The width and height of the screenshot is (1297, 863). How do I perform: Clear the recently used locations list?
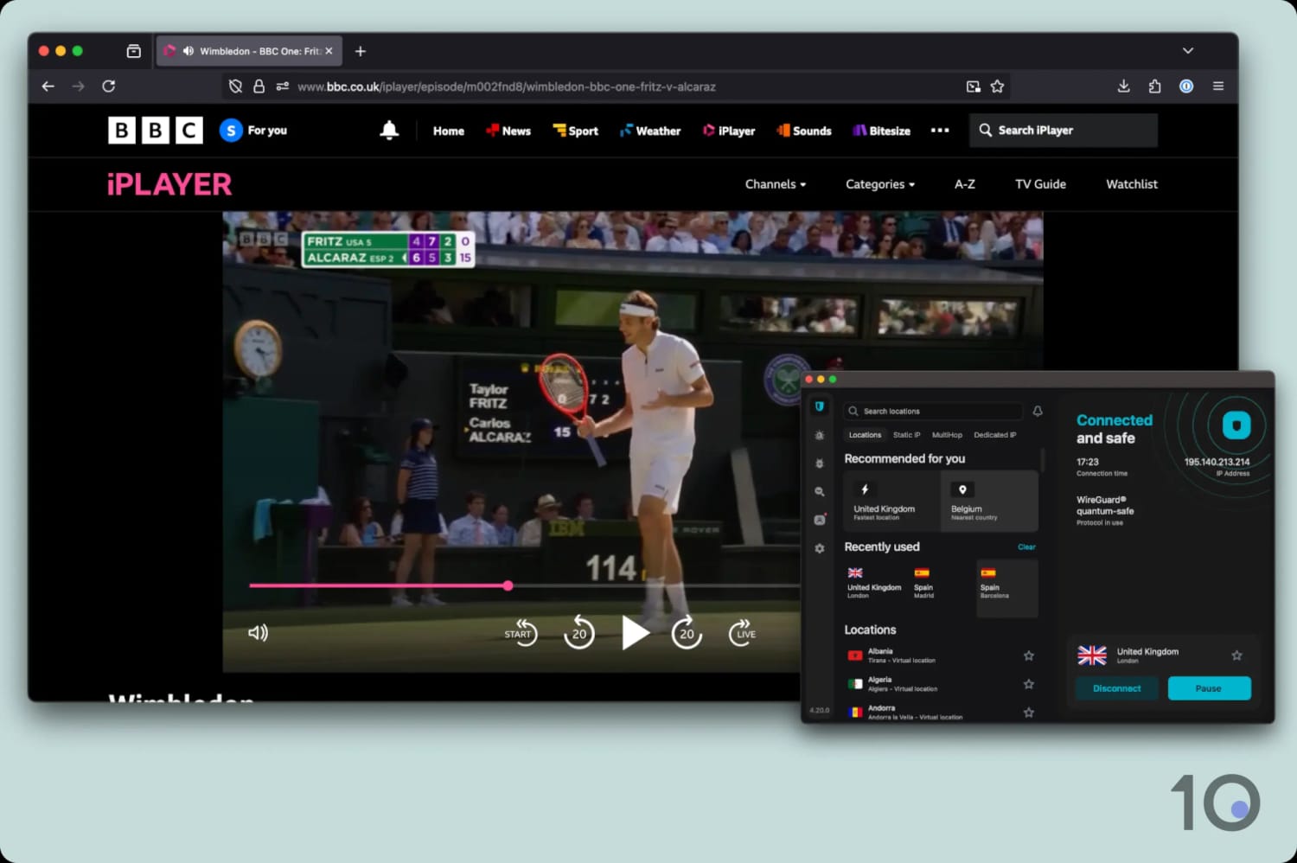point(1026,547)
